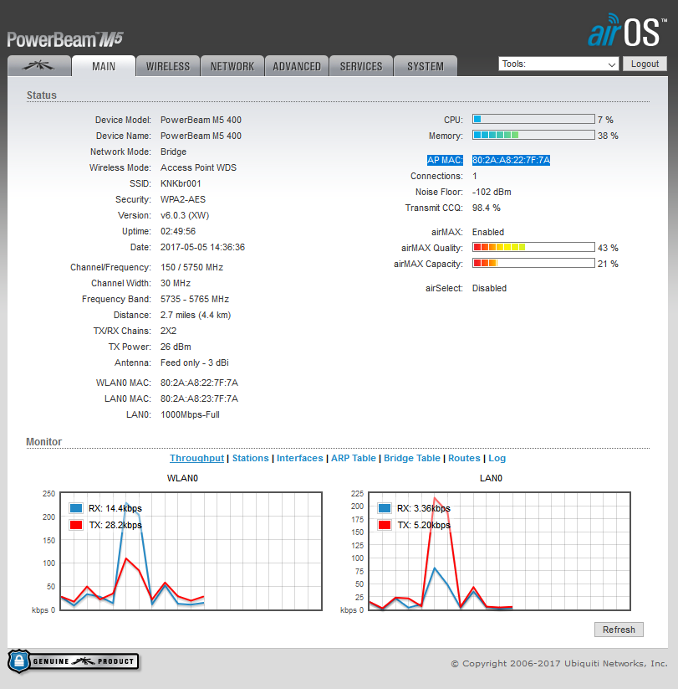This screenshot has width=678, height=689.
Task: Click the highlighted AP MAC label
Action: (445, 160)
